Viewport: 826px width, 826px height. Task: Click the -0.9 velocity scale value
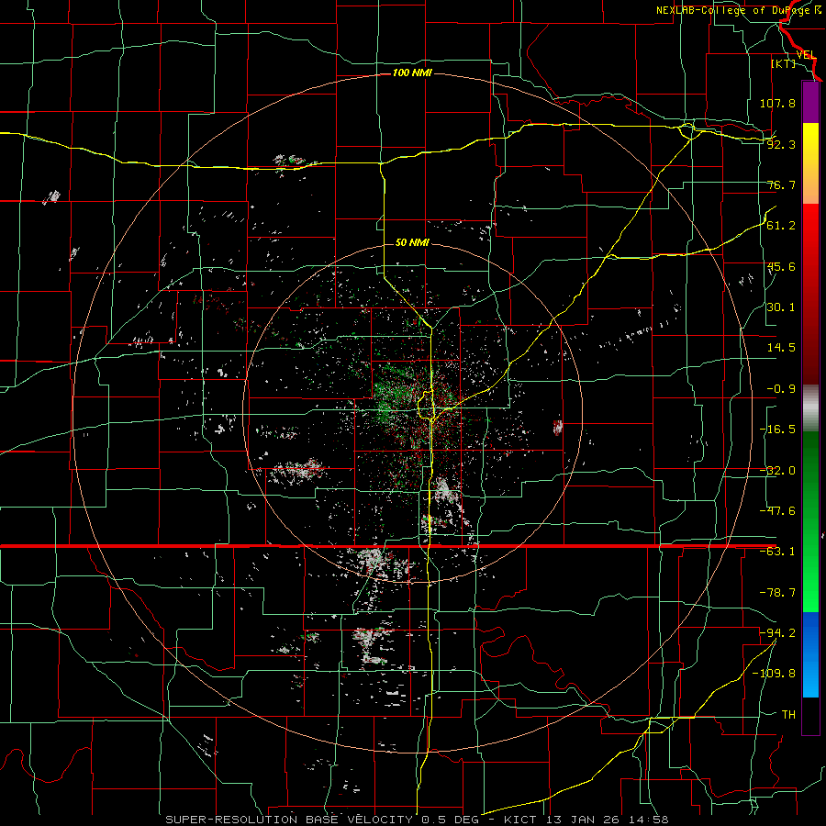[781, 389]
